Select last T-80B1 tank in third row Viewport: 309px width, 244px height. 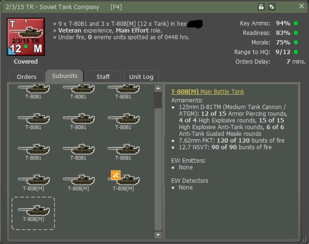coord(123,152)
